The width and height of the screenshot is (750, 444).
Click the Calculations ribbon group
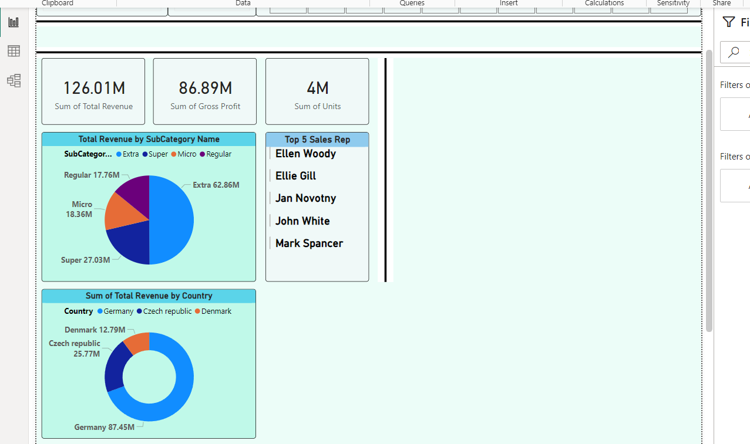point(604,3)
